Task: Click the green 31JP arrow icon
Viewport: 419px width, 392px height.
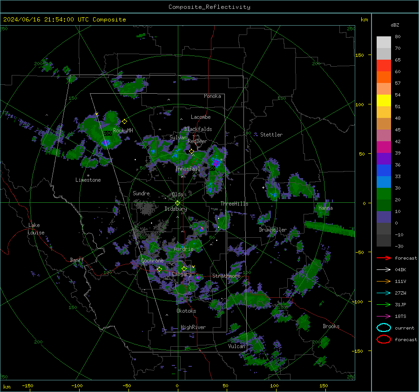Action: coord(384,304)
